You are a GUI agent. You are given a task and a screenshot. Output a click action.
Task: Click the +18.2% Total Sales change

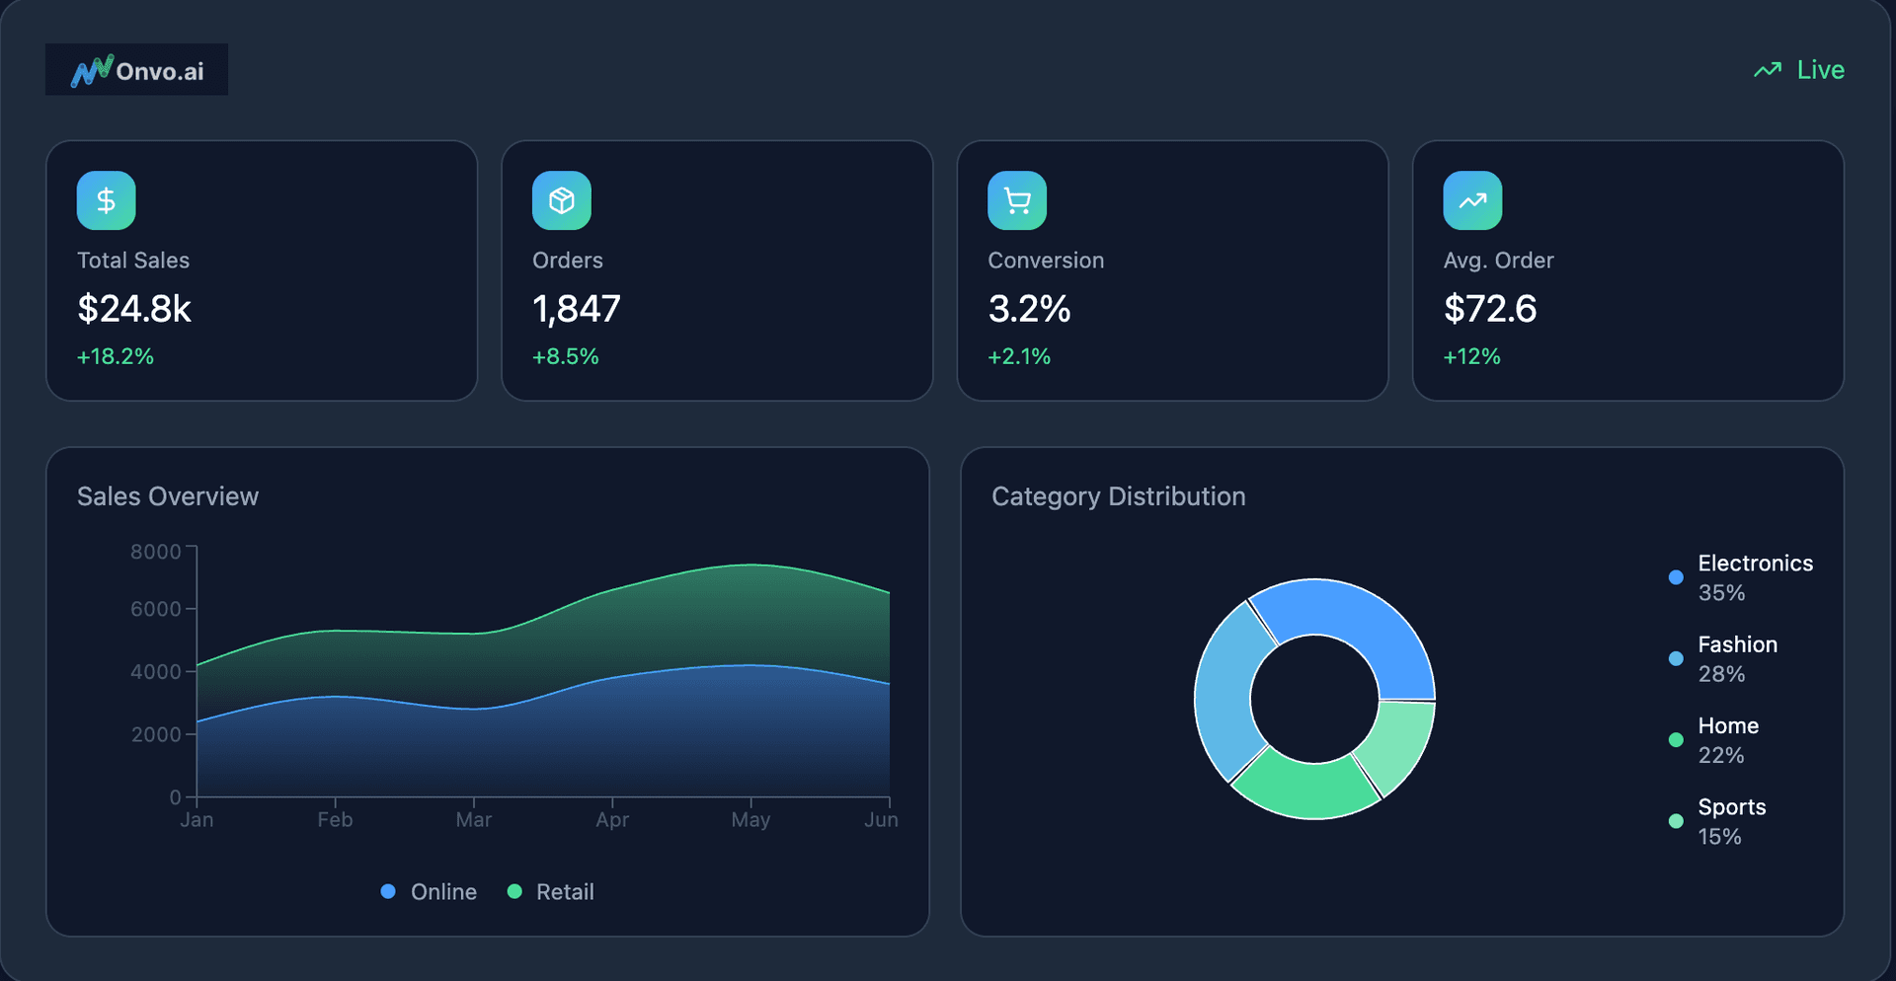coord(116,356)
